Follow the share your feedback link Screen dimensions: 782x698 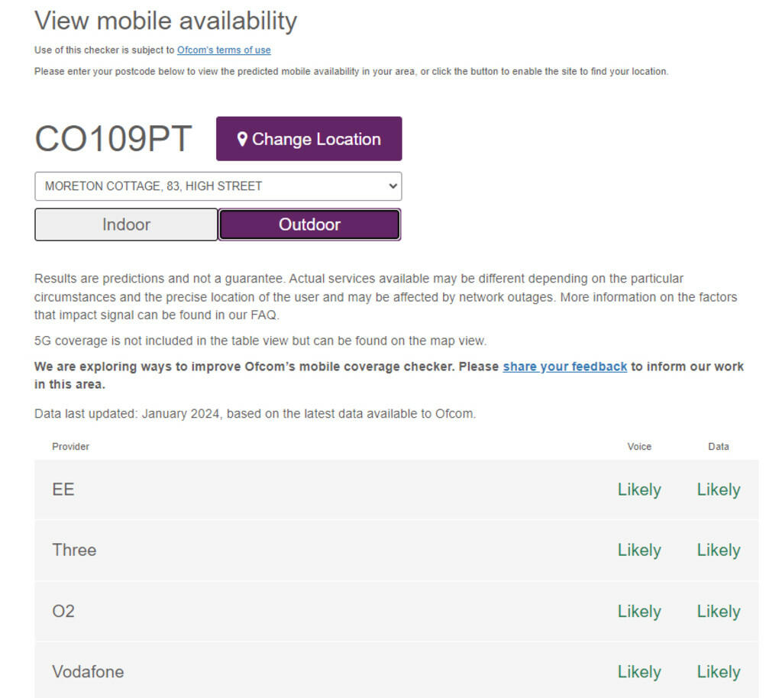(x=564, y=367)
